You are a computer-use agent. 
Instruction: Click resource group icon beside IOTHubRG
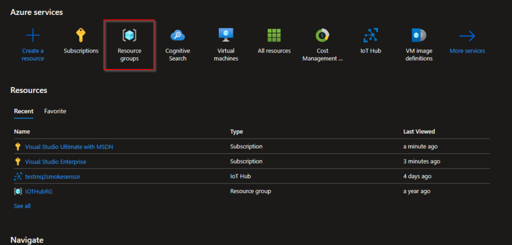[18, 191]
